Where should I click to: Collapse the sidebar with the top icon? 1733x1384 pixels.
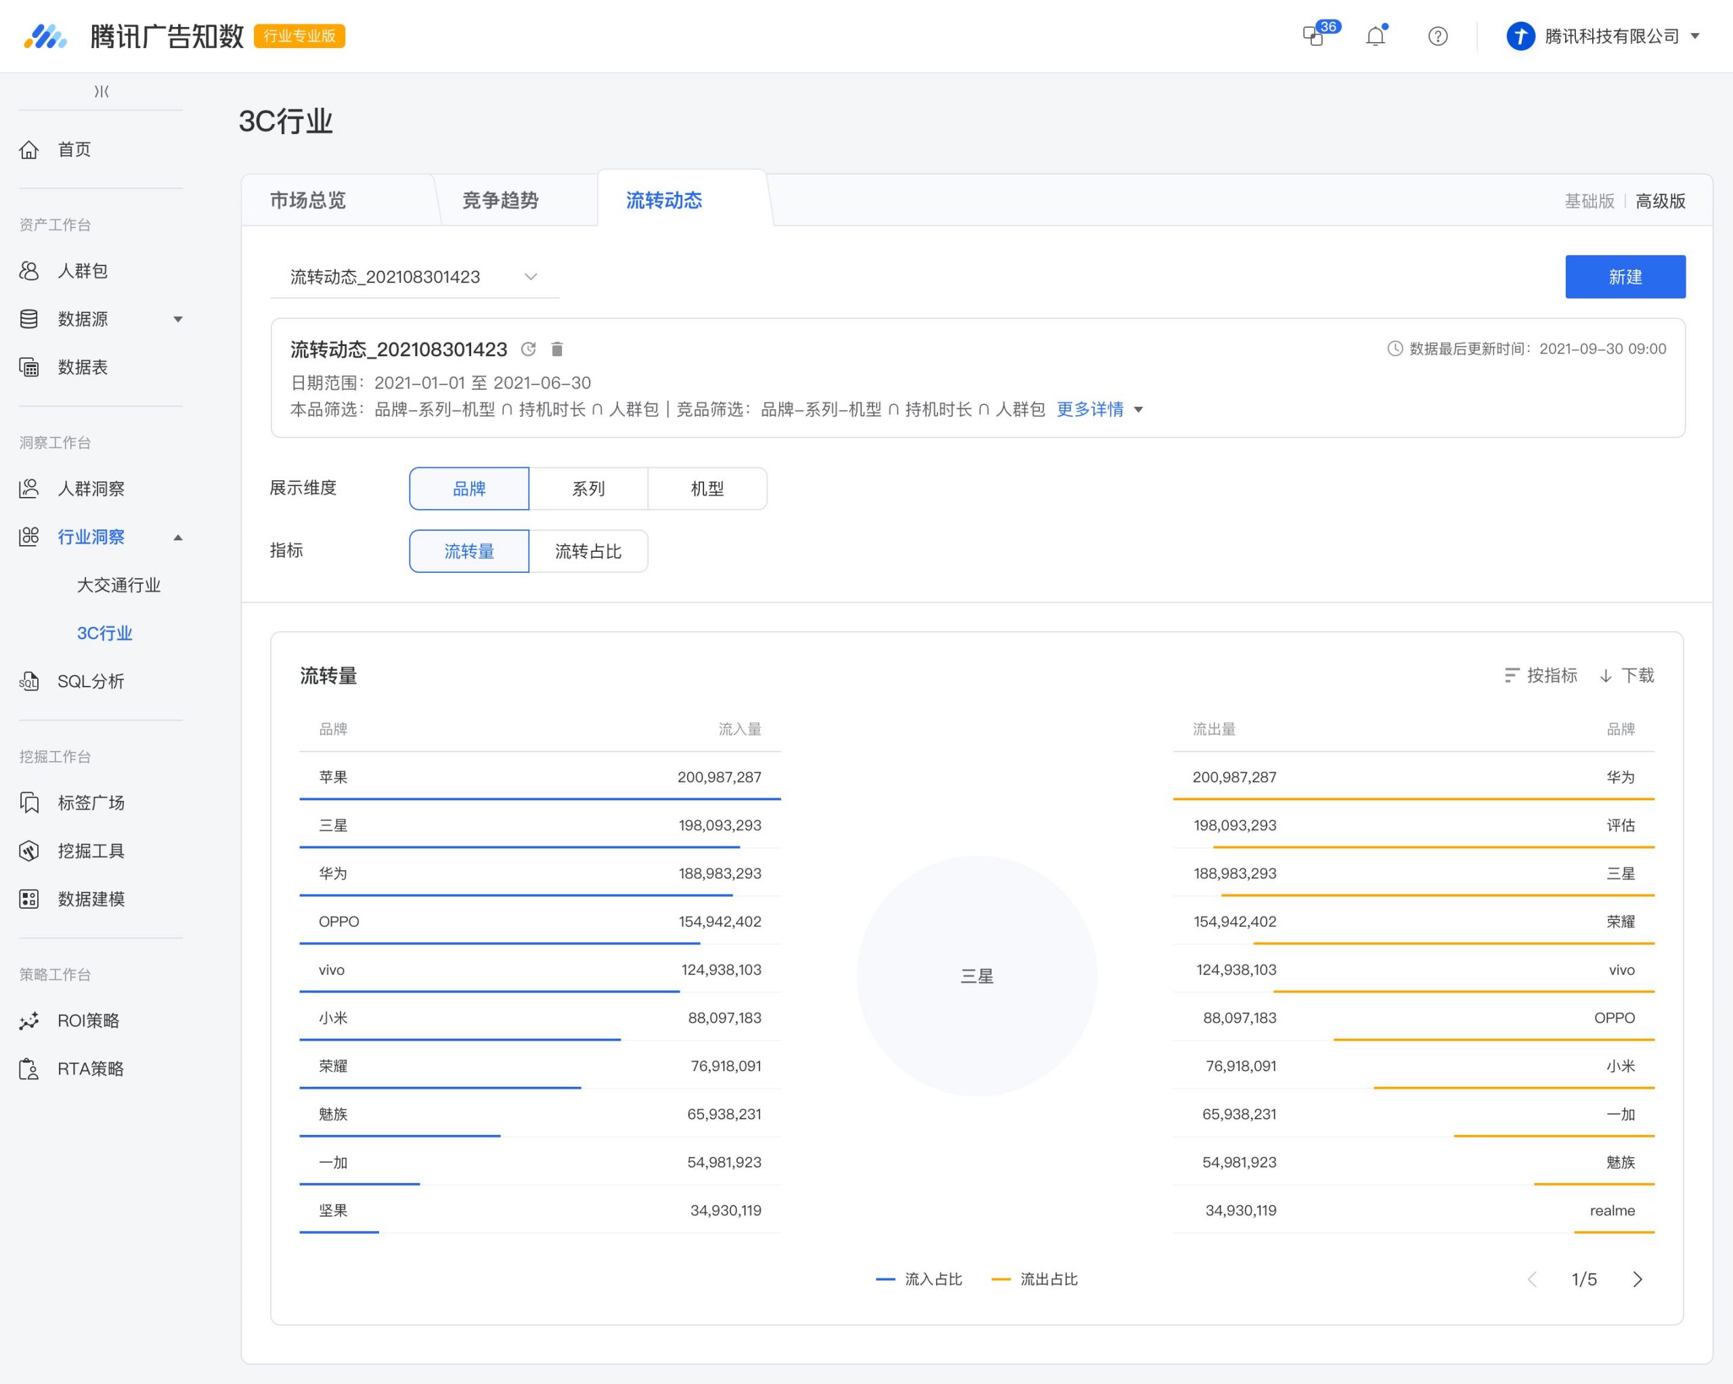tap(102, 91)
